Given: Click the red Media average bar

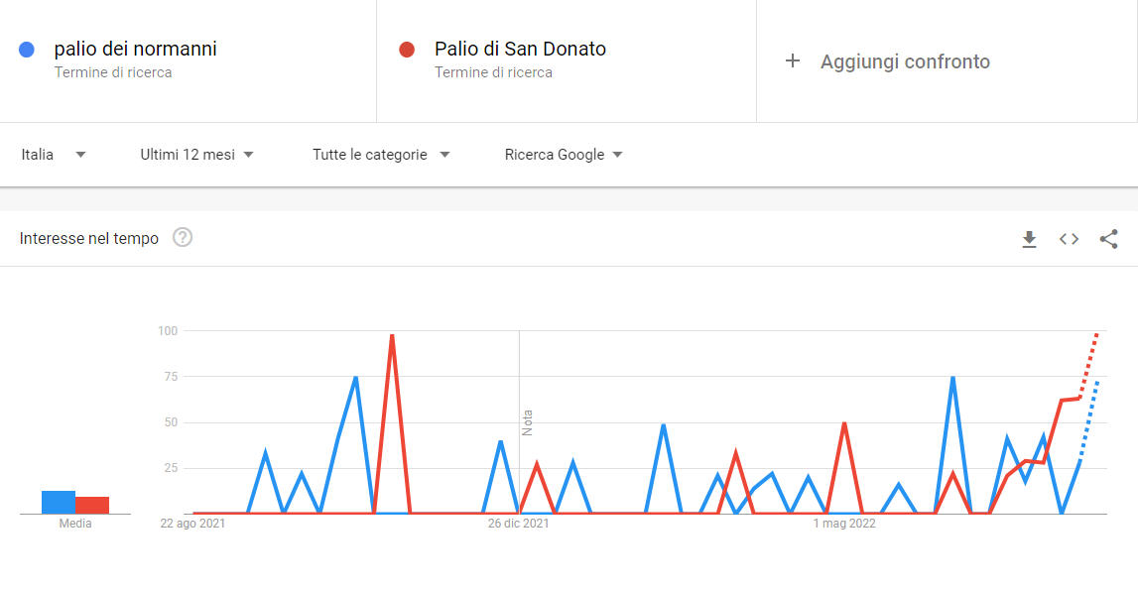Looking at the screenshot, I should coord(92,505).
